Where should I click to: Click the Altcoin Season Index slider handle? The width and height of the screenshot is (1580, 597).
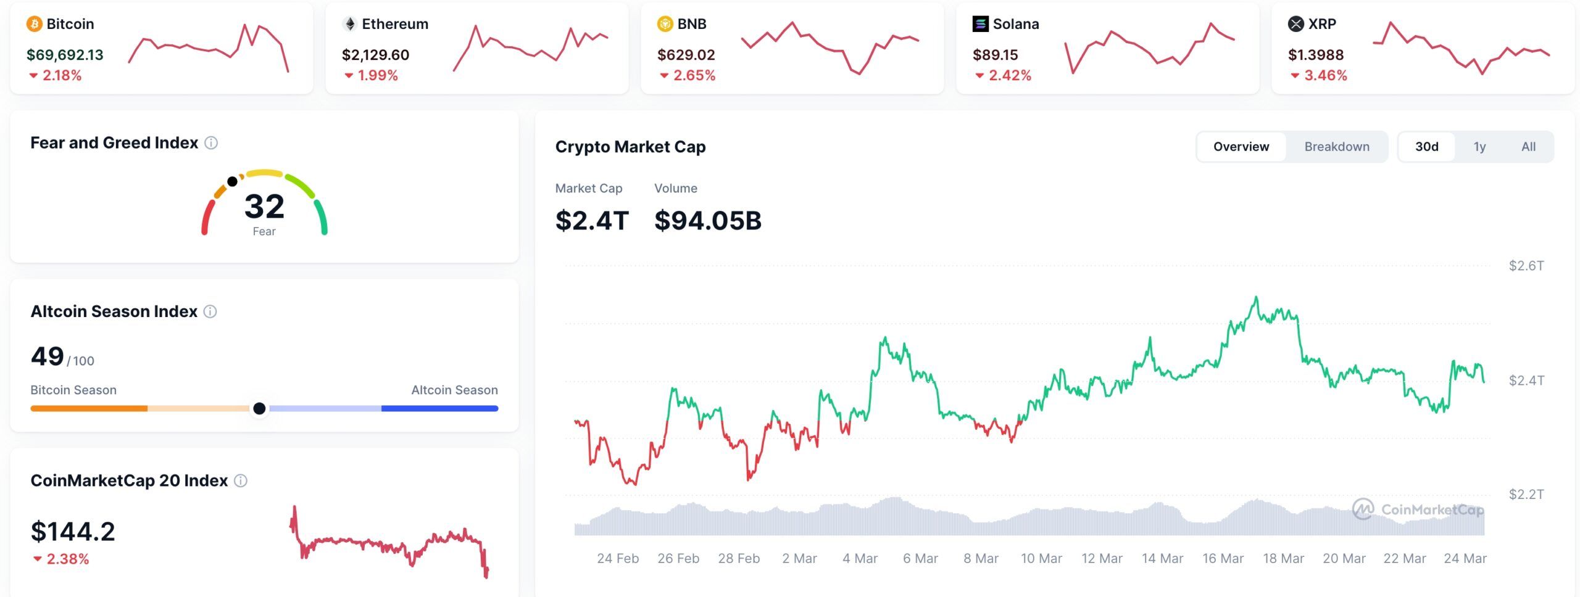(260, 408)
